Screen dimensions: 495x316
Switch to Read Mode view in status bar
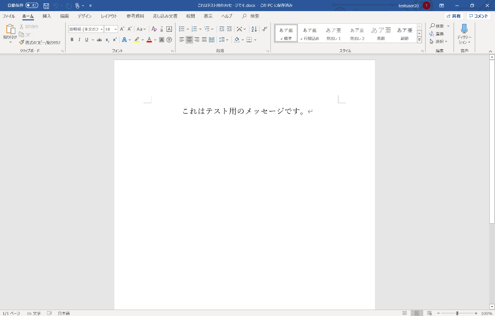404,313
